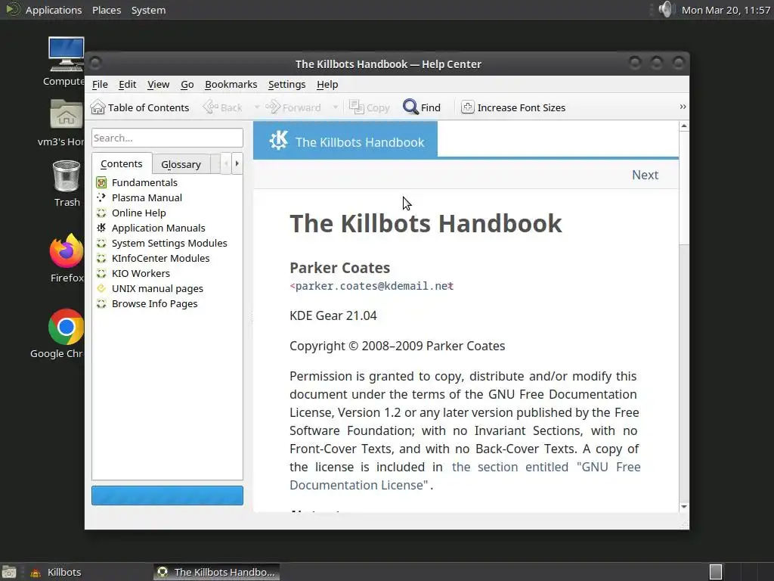Click the KInfoCenter Modules icon
The height and width of the screenshot is (581, 774).
[x=101, y=259]
